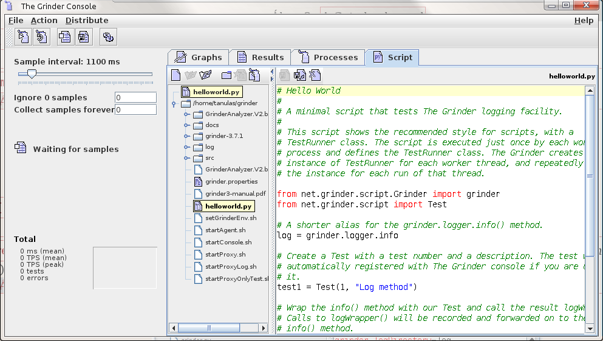Click the Save As icon above editor
Image resolution: width=603 pixels, height=341 pixels.
point(299,75)
